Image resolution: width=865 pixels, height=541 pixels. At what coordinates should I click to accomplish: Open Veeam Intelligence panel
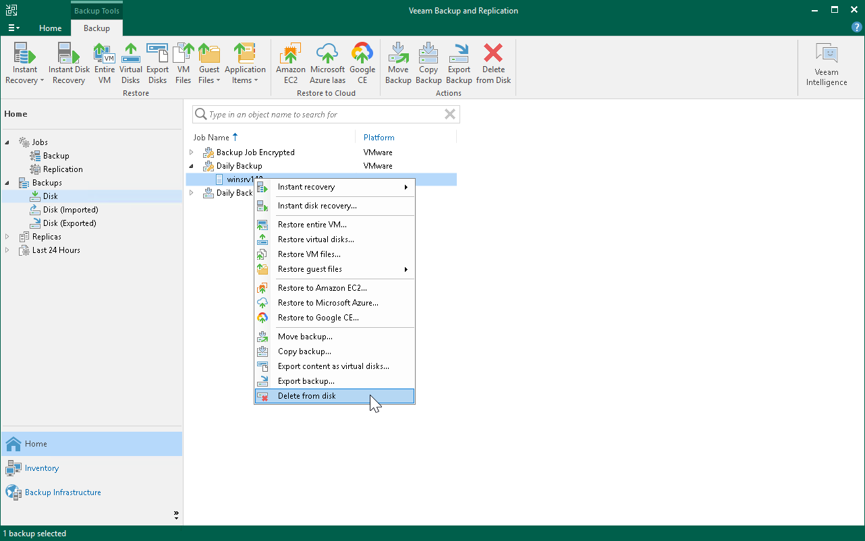(x=827, y=65)
